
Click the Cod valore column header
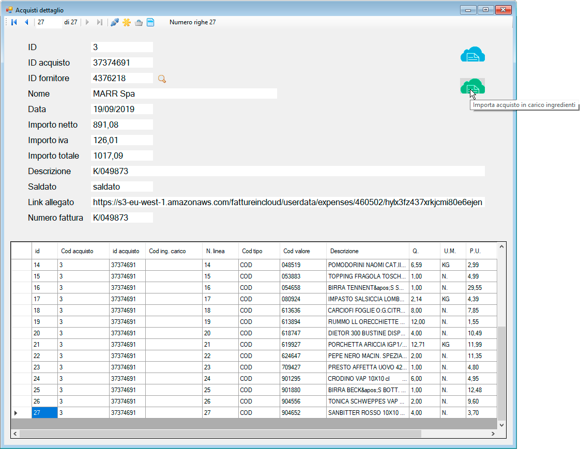(x=303, y=251)
